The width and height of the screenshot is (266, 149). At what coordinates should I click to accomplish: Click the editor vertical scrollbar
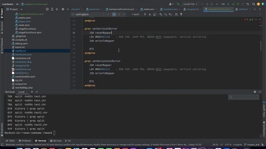click(x=261, y=46)
